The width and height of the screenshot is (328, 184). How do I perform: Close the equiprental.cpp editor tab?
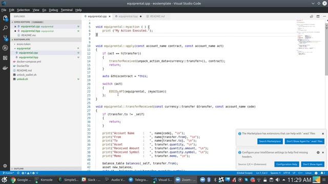pyautogui.click(x=109, y=16)
